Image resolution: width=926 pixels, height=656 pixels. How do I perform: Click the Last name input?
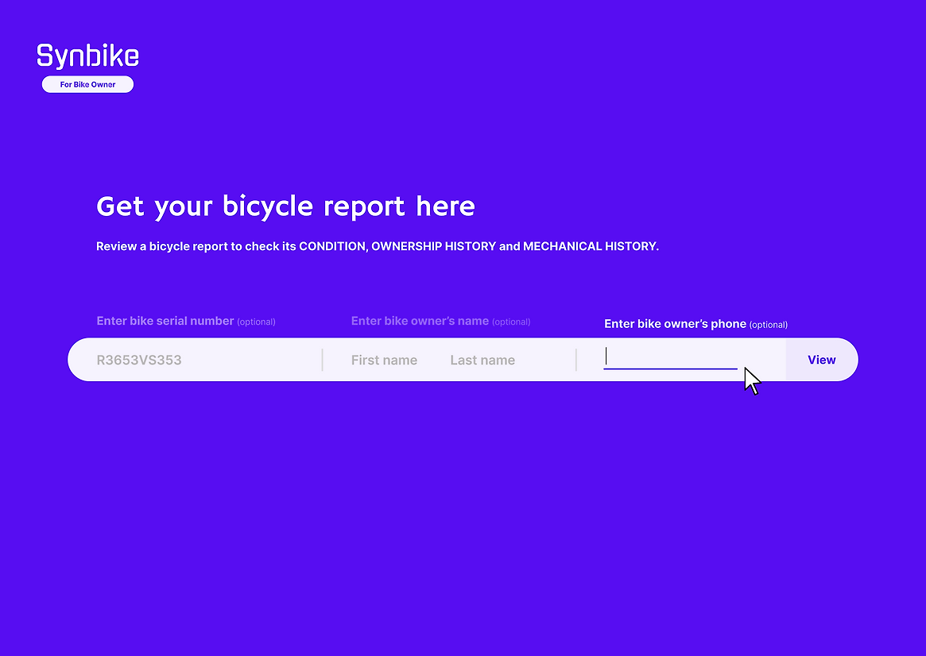pyautogui.click(x=482, y=360)
